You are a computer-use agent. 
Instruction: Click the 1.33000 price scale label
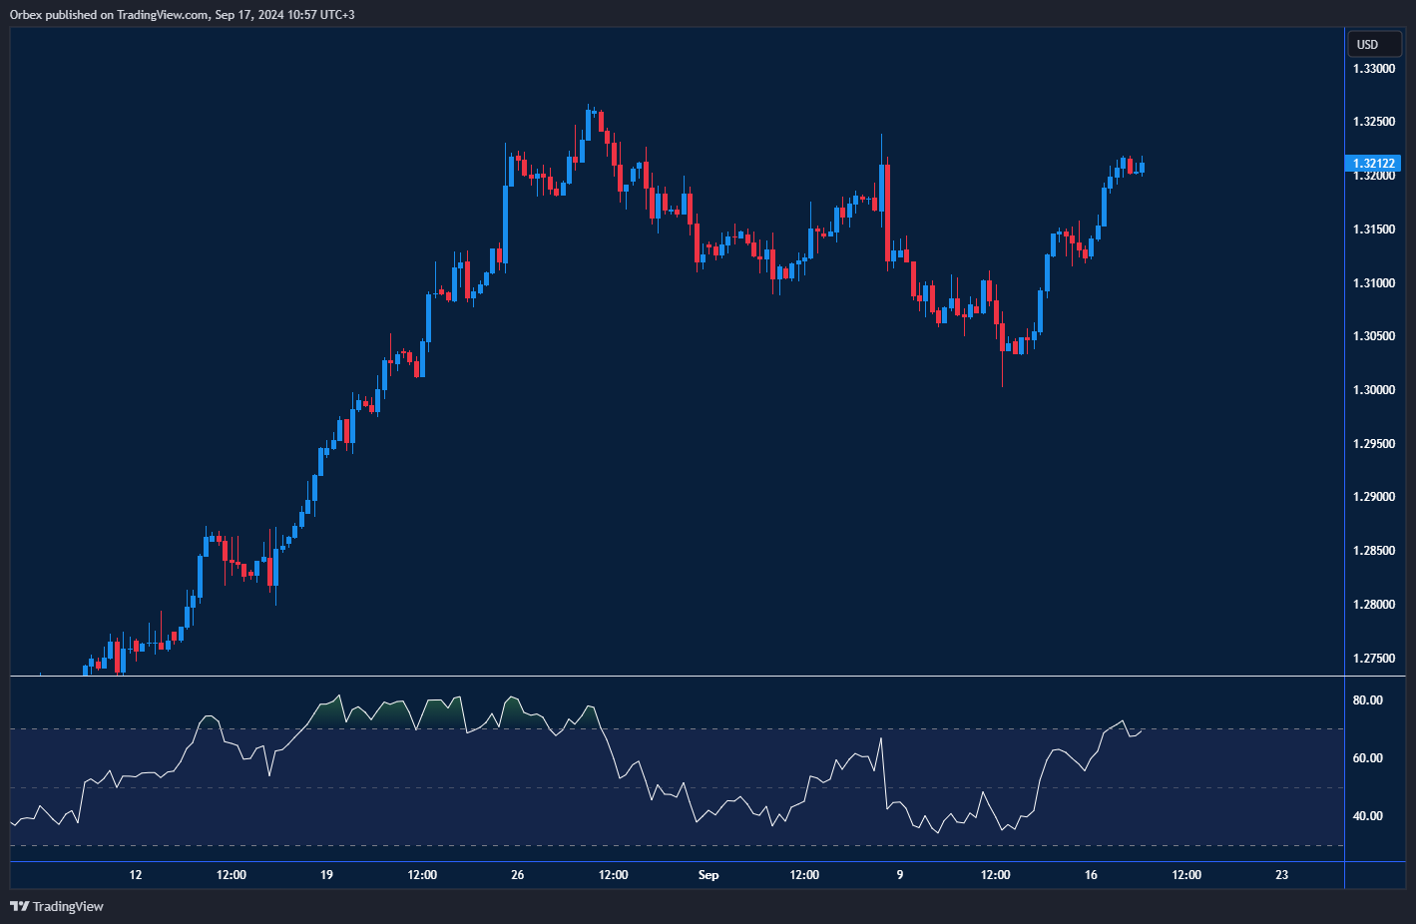pos(1374,69)
